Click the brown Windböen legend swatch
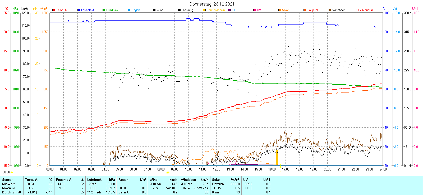 click(330, 10)
